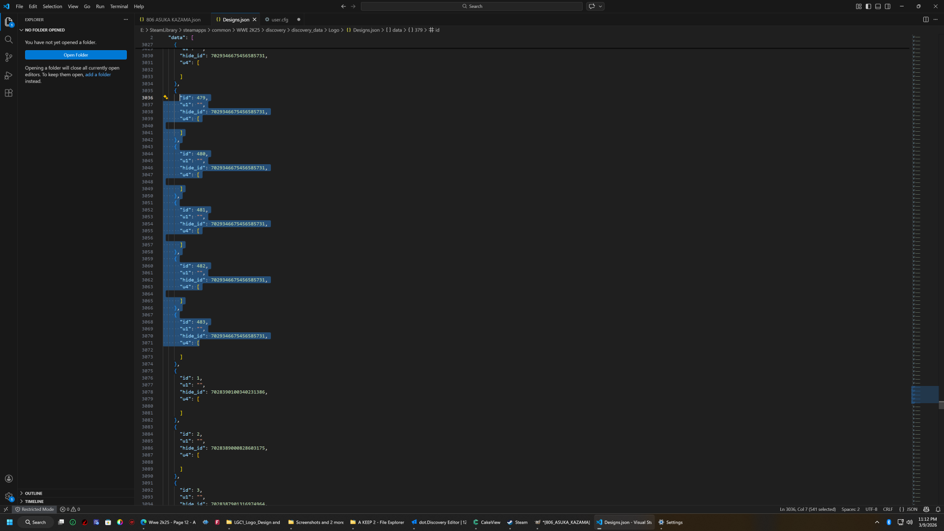Change CRLF end of line sequence
This screenshot has width=944, height=531.
click(x=888, y=509)
